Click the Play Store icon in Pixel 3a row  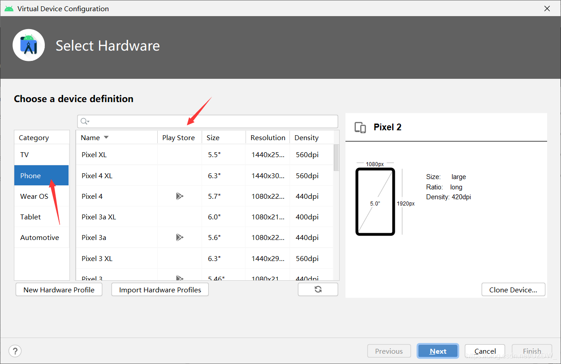(180, 237)
